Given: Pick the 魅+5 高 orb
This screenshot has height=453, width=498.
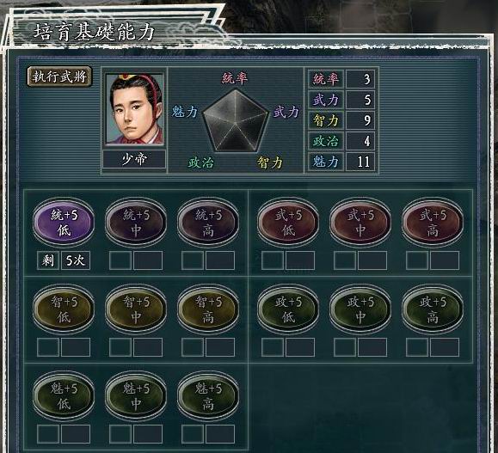Looking at the screenshot, I should pos(208,395).
